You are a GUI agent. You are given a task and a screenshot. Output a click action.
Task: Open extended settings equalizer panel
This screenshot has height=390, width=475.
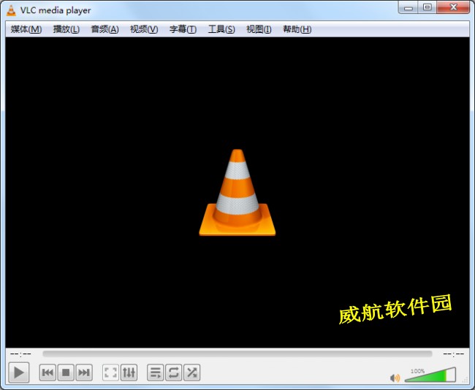tap(129, 372)
